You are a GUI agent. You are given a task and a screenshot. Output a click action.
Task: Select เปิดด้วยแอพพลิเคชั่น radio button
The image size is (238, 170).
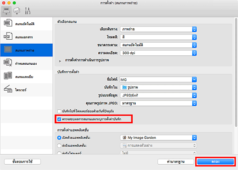[x=59, y=138]
